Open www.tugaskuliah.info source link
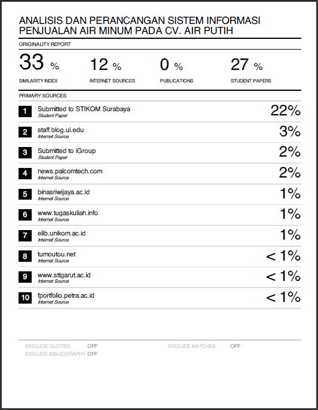 [x=68, y=213]
